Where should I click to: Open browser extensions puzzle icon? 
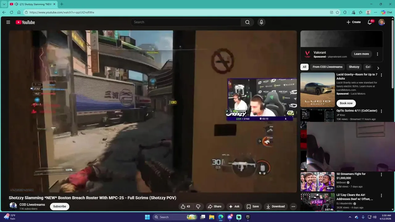(345, 12)
